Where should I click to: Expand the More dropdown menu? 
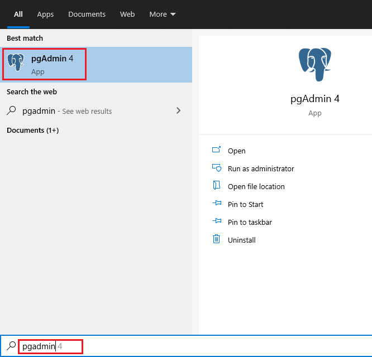click(163, 14)
